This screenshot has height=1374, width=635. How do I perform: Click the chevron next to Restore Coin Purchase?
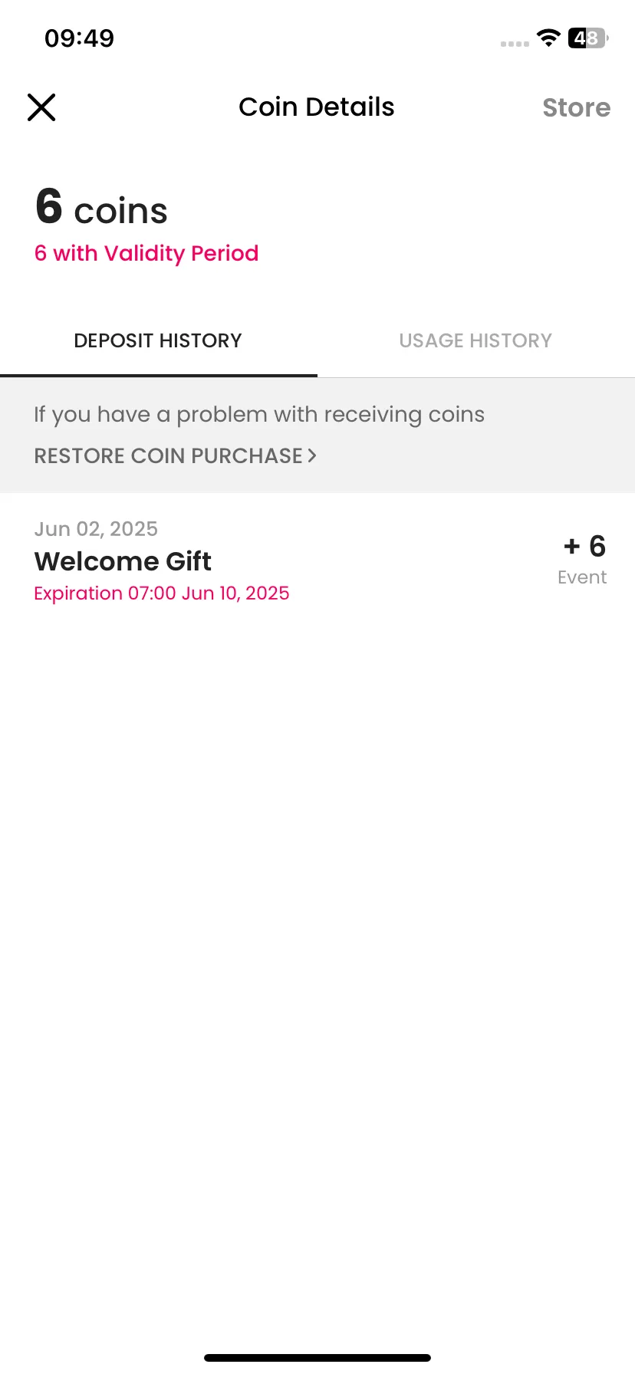[311, 455]
